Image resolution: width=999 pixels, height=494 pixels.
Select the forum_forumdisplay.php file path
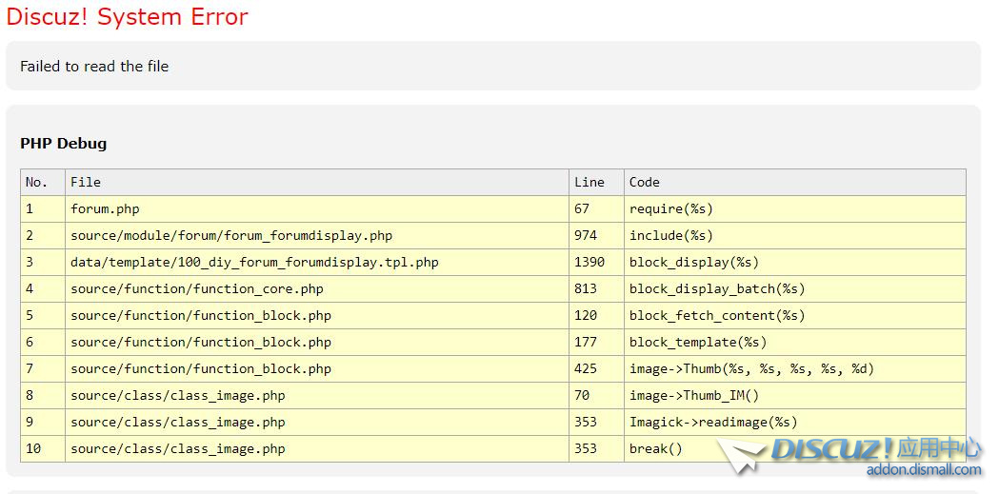[x=231, y=235]
